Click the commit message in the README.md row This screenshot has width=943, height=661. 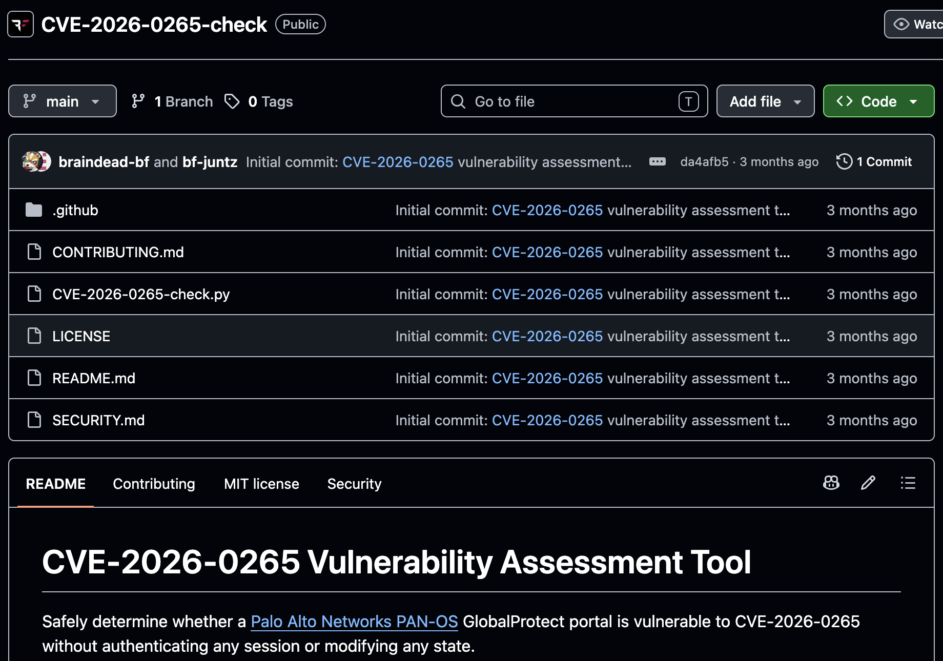click(x=592, y=378)
